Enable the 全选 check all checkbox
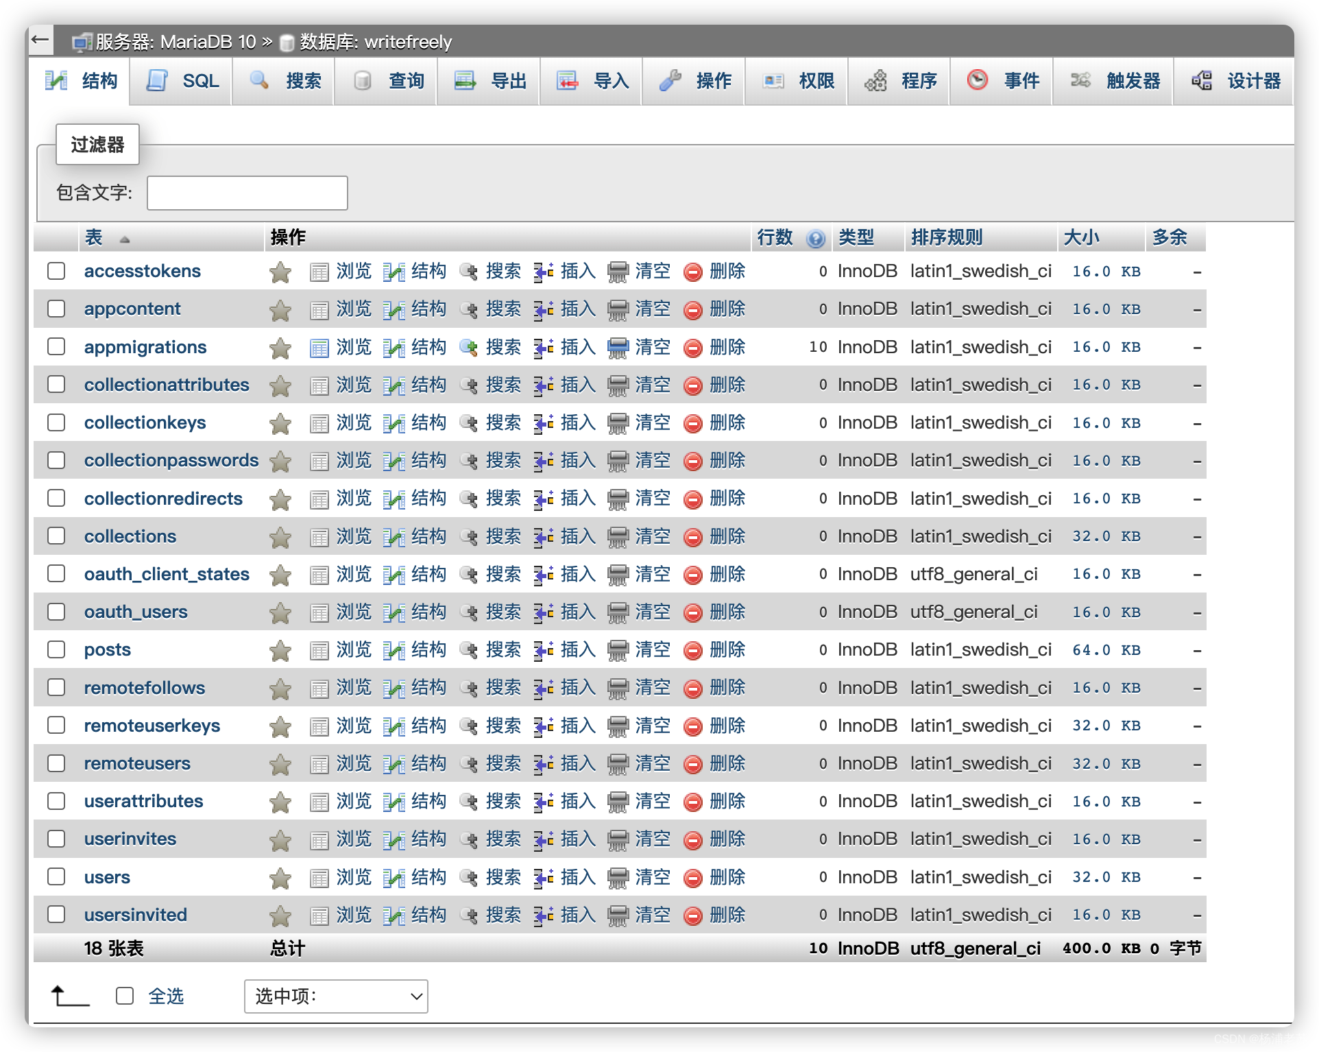This screenshot has height=1052, width=1319. tap(124, 996)
